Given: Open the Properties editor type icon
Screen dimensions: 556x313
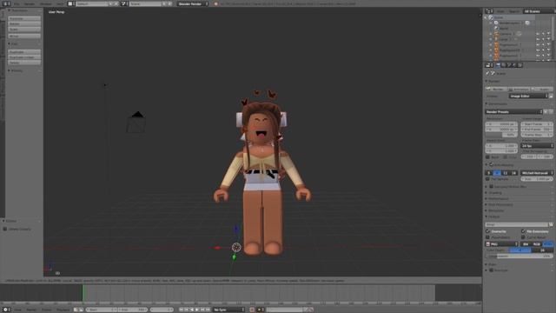Looking at the screenshot, I should point(488,65).
